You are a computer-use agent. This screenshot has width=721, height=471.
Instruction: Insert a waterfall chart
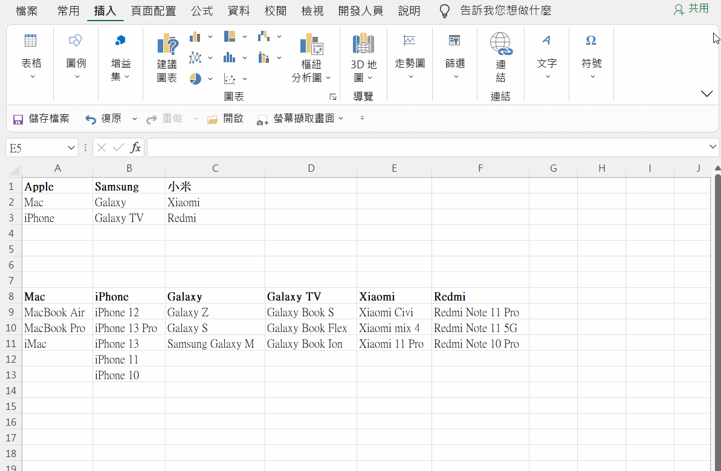(x=264, y=36)
